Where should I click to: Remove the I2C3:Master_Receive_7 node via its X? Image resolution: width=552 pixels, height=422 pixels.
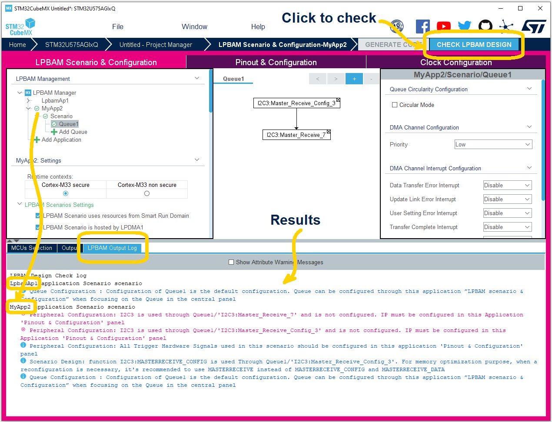click(329, 132)
